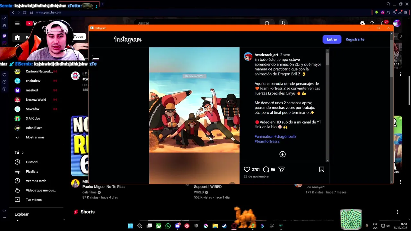Open comments via the speech bubble icon

tap(266, 169)
